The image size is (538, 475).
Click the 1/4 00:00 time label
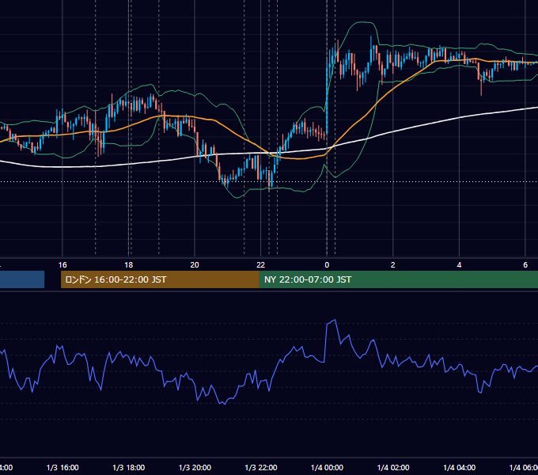coord(327,467)
